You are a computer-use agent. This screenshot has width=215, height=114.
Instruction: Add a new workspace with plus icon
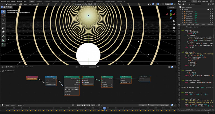point(125,1)
